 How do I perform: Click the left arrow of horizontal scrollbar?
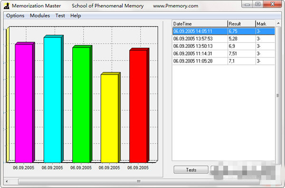pos(7,181)
